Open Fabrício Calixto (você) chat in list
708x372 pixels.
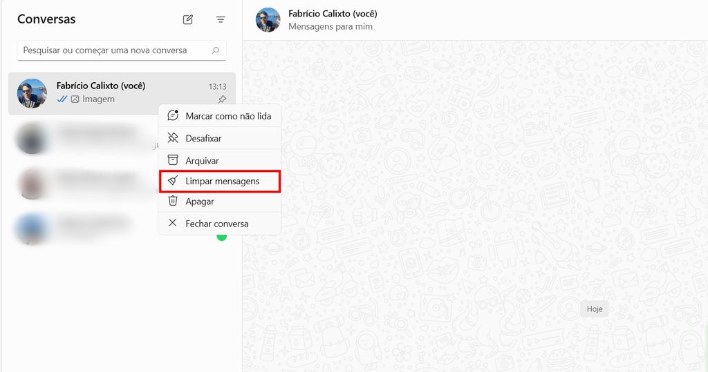(122, 93)
